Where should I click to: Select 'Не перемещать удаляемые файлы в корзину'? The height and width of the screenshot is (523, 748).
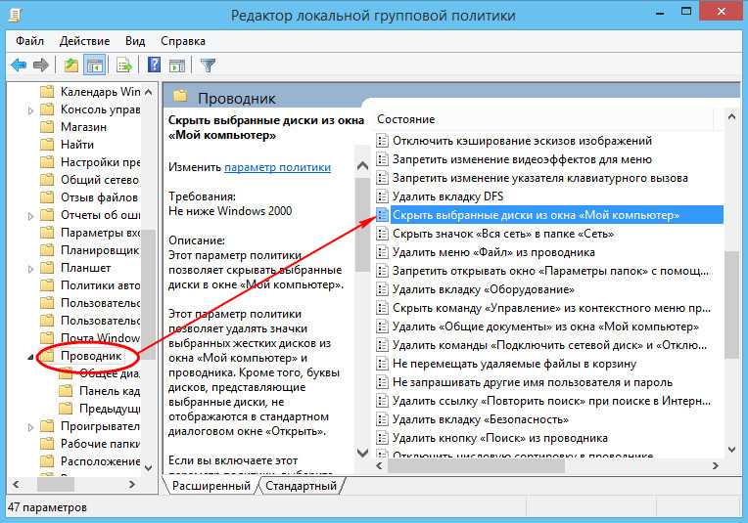point(514,364)
